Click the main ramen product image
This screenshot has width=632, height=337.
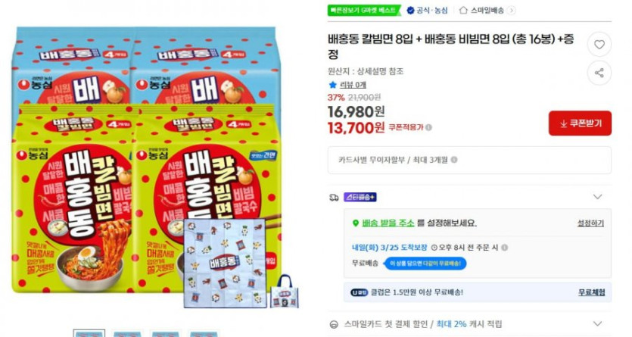[155, 167]
